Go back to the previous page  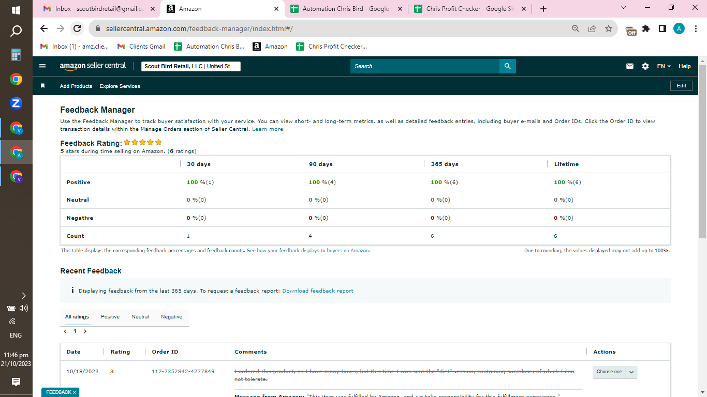point(44,29)
